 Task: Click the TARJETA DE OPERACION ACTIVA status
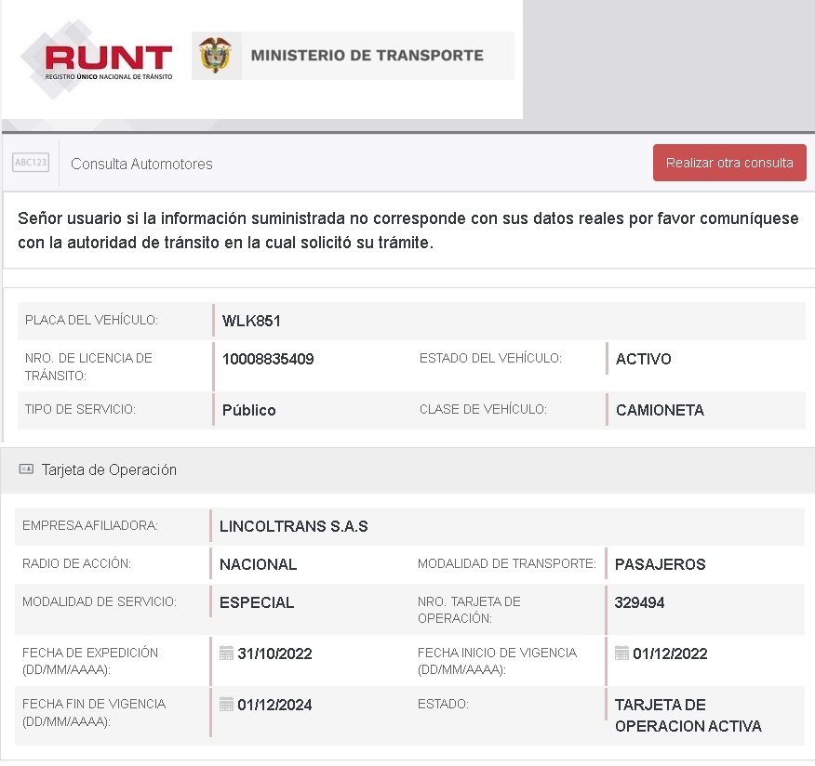pos(688,715)
